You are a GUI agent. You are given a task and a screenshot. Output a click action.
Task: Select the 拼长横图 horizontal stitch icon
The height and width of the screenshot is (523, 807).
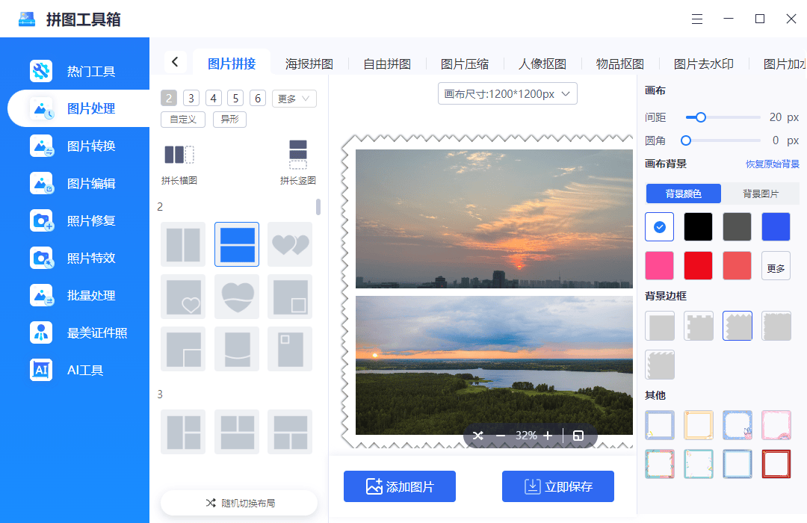click(x=179, y=155)
